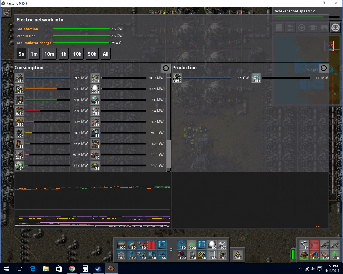
Task: Select the 1m time range button
Action: click(x=34, y=54)
